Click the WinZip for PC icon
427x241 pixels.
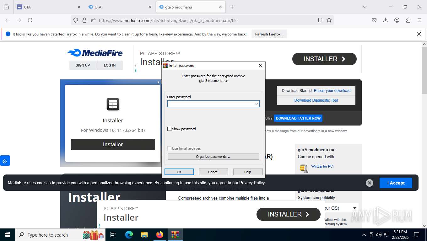304,168
